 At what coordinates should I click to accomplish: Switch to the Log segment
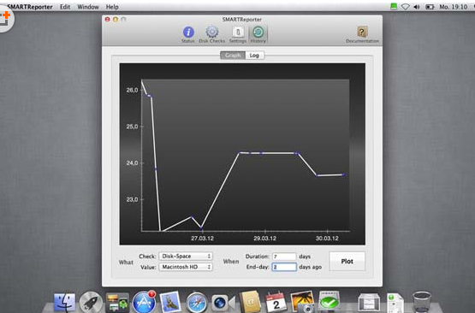click(254, 55)
